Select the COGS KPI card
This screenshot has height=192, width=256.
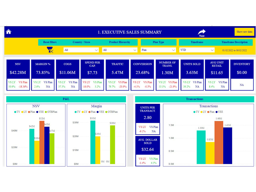tap(68, 75)
